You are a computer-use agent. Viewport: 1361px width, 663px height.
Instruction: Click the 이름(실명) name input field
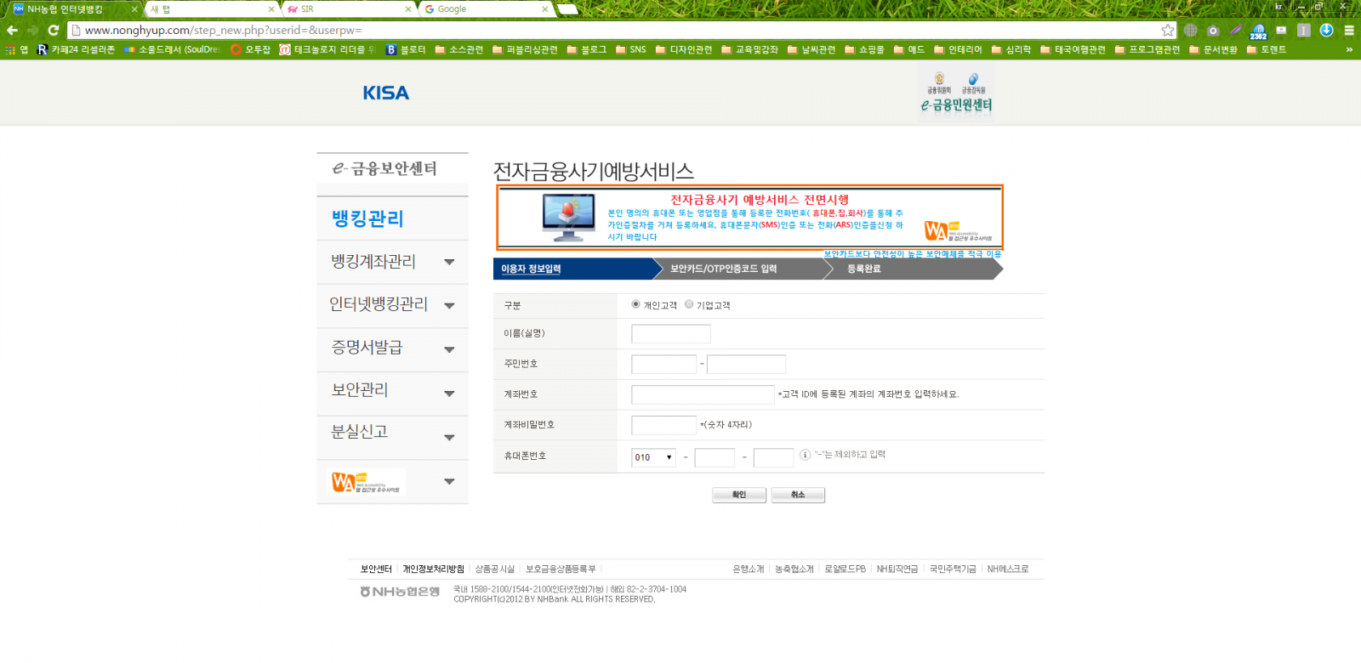click(671, 333)
